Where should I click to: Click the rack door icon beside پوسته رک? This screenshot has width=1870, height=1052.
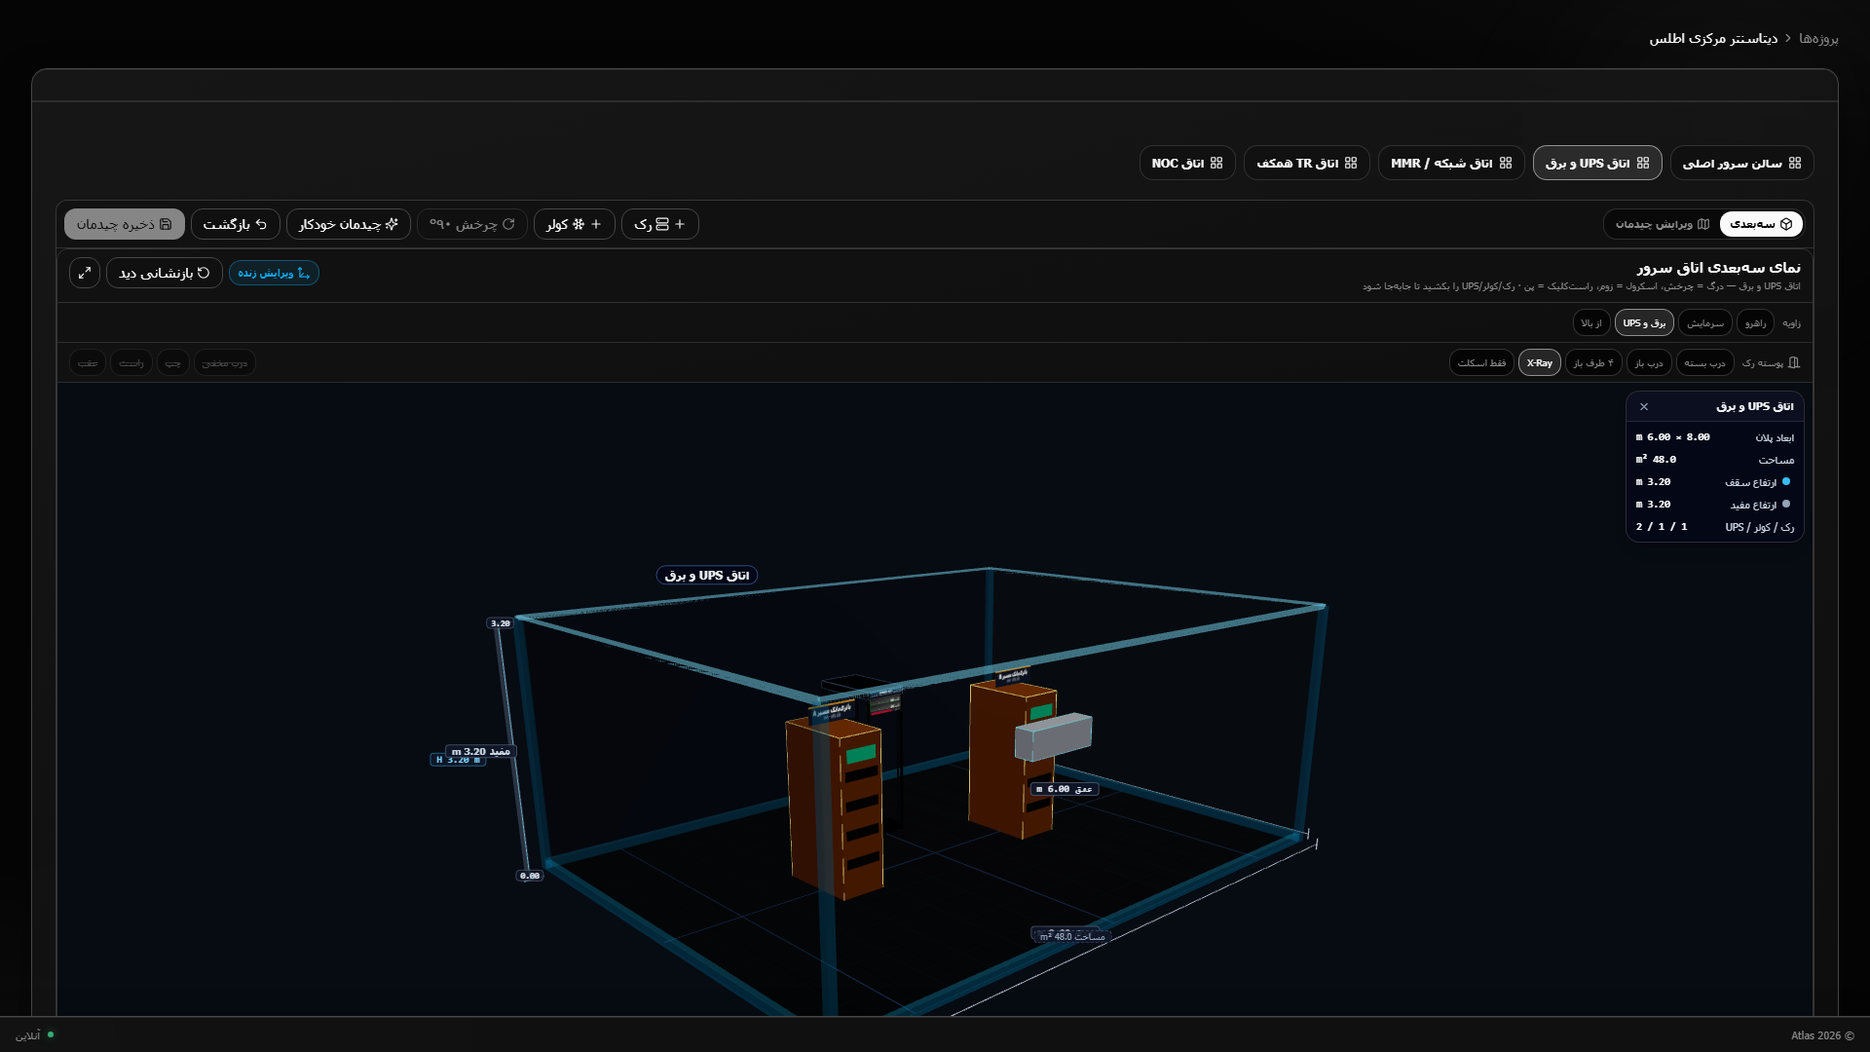click(x=1794, y=362)
